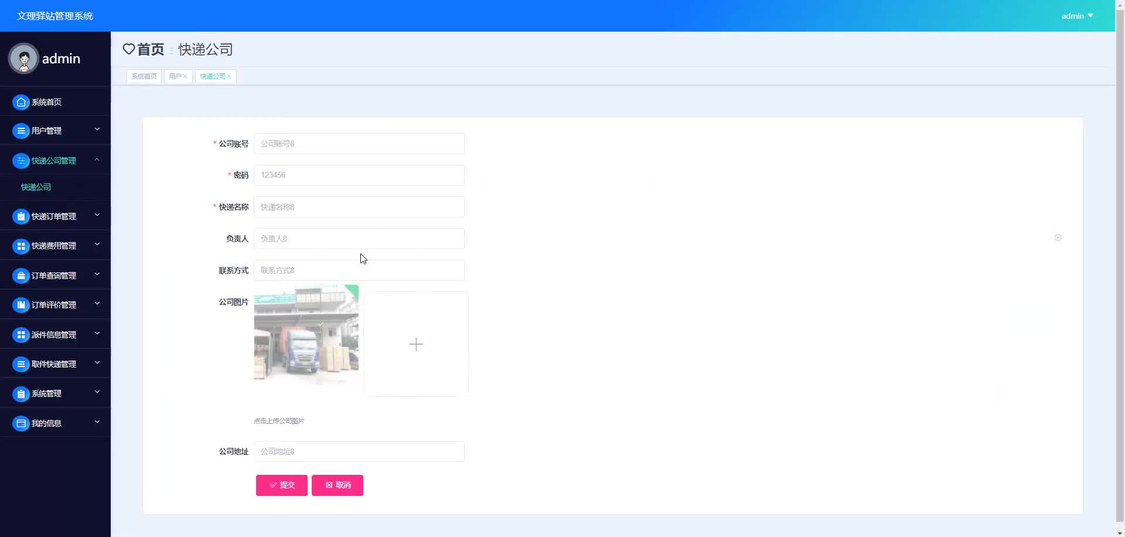Expand the 系统管理 chevron
The width and height of the screenshot is (1125, 537).
click(97, 392)
